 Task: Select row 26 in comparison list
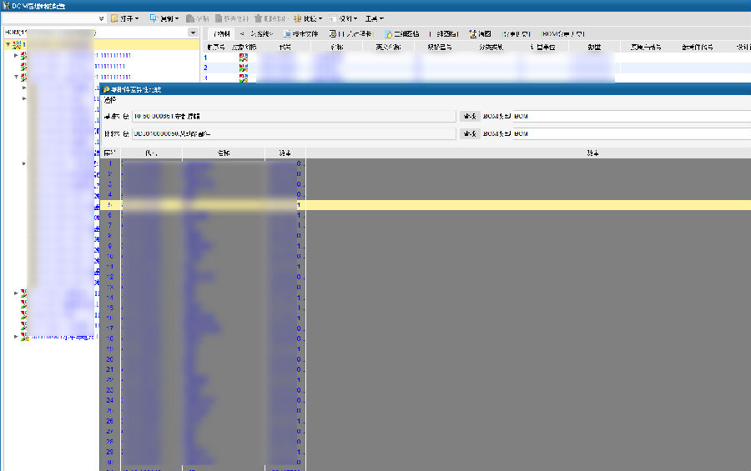(426, 421)
